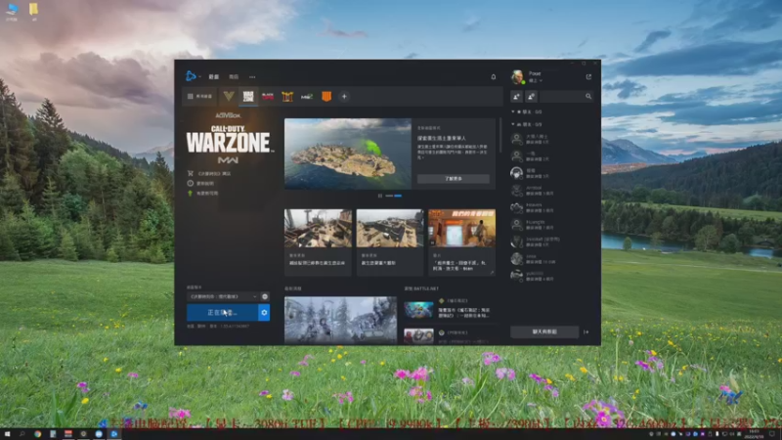
Task: Select the second friend in list
Action: pyautogui.click(x=551, y=156)
